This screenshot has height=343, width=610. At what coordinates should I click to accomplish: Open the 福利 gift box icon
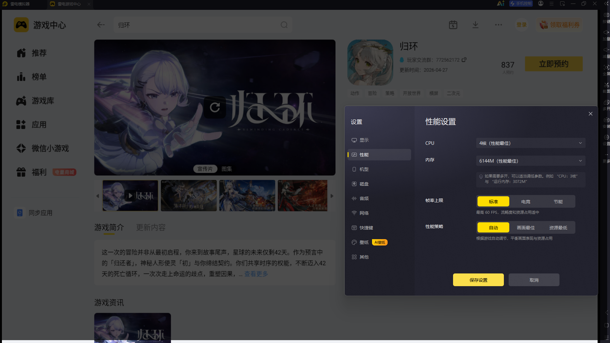pos(21,172)
